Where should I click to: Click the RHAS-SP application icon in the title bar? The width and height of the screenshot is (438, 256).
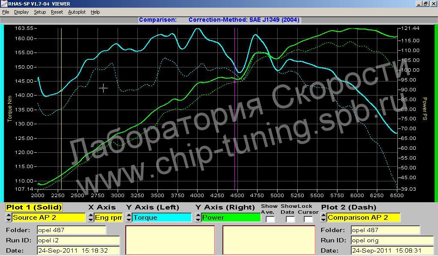pyautogui.click(x=3, y=3)
